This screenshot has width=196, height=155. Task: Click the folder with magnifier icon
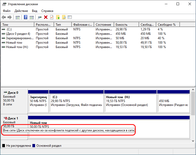coord(64,17)
